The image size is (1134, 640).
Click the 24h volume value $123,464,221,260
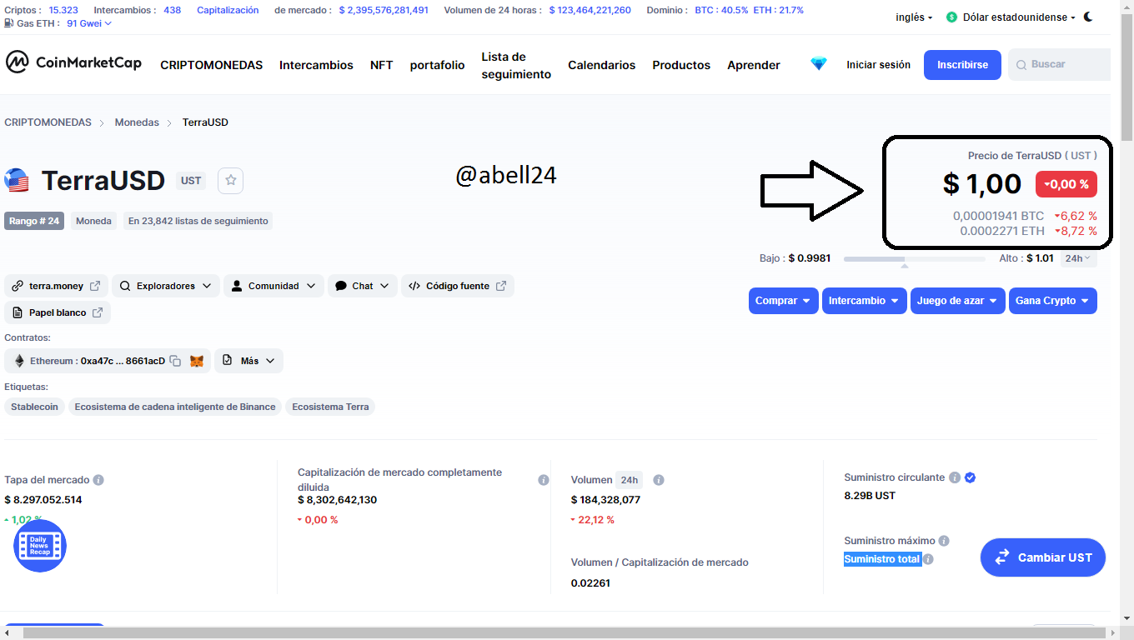pos(590,10)
